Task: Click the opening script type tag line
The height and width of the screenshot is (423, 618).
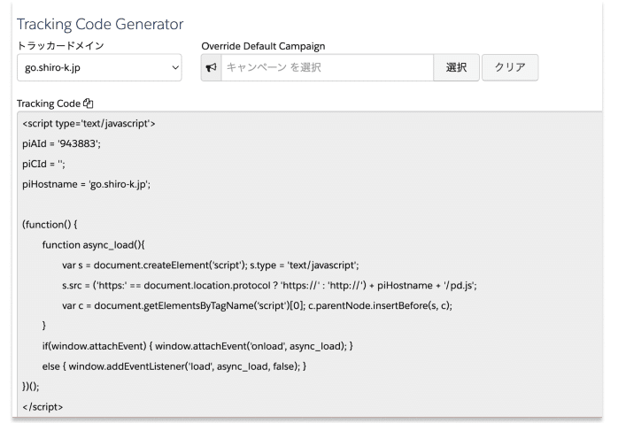Action: point(89,123)
